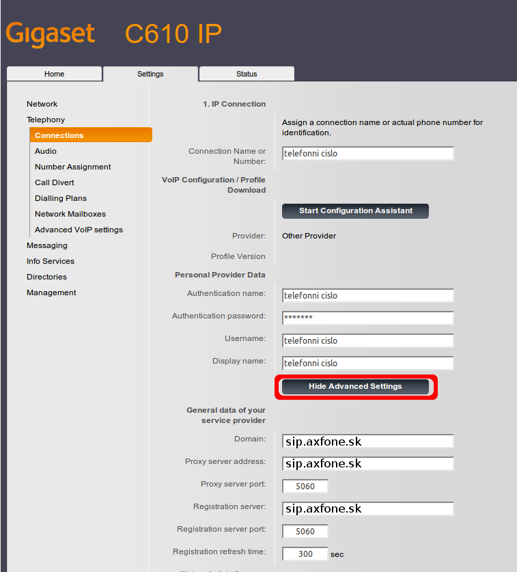Select the Settings tab

[150, 74]
